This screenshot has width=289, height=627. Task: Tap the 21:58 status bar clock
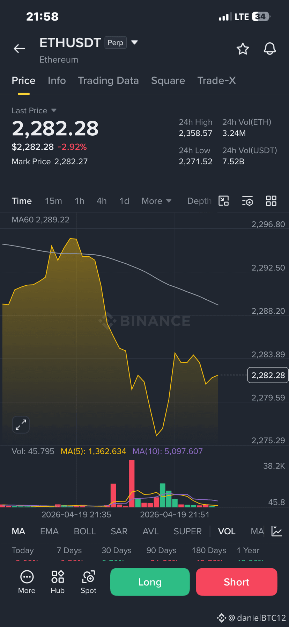42,16
